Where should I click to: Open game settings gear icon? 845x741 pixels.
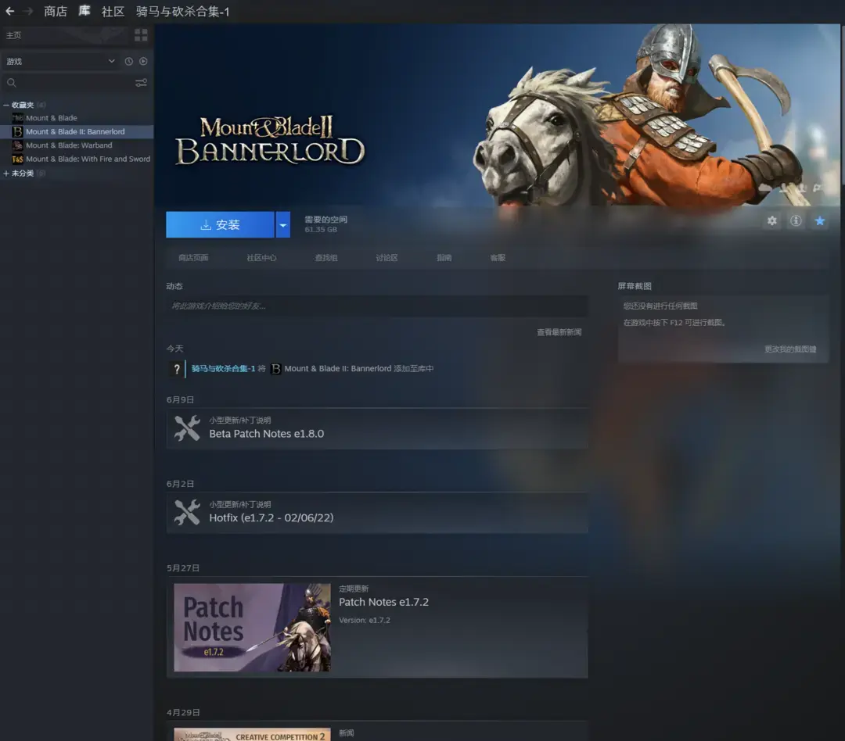(772, 220)
